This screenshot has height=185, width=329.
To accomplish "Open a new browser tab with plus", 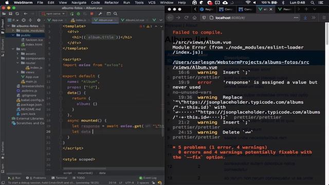I will coord(306,9).
